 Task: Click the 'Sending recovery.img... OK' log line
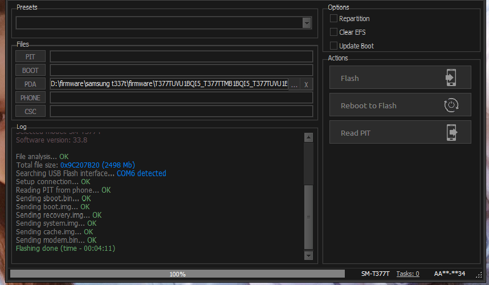coord(59,215)
